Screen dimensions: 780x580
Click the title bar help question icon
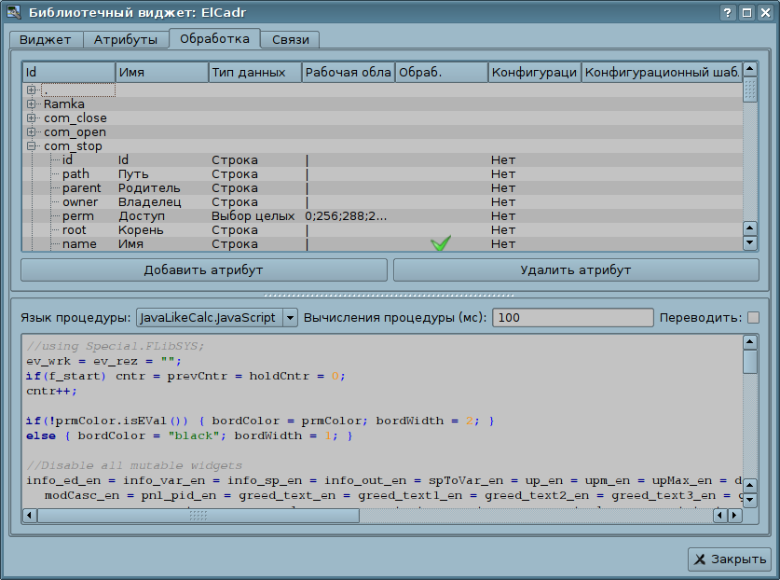pos(728,13)
